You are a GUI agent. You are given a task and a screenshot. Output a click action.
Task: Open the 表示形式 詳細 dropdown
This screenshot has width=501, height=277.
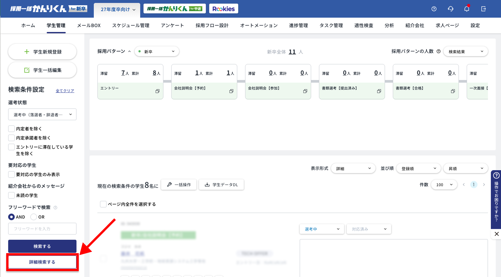pyautogui.click(x=353, y=168)
